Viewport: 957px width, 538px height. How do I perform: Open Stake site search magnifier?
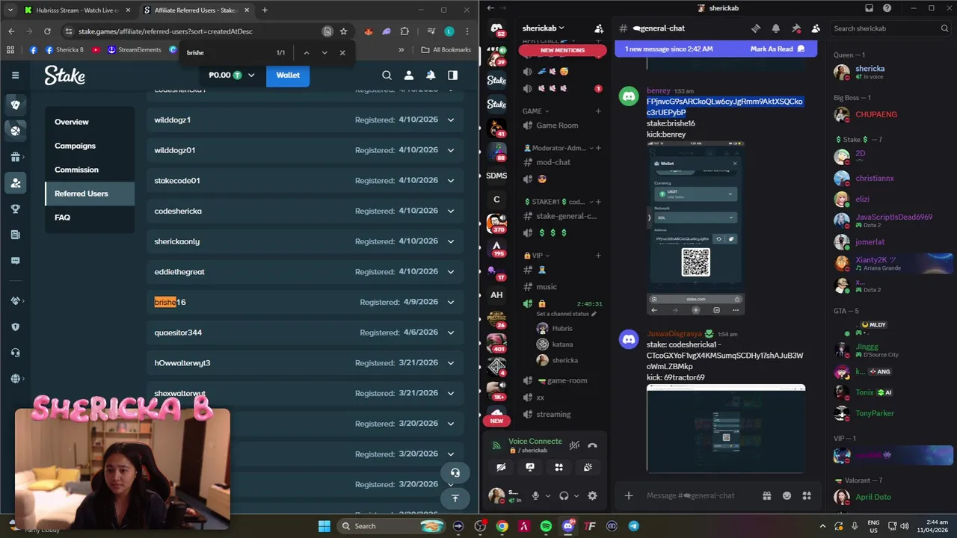pyautogui.click(x=387, y=75)
